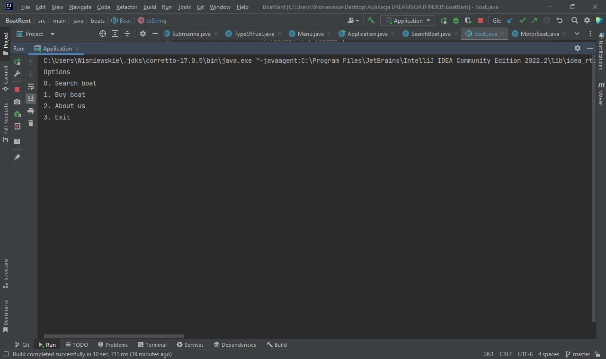Change line separator CRLF in status bar
This screenshot has width=606, height=359.
point(506,354)
